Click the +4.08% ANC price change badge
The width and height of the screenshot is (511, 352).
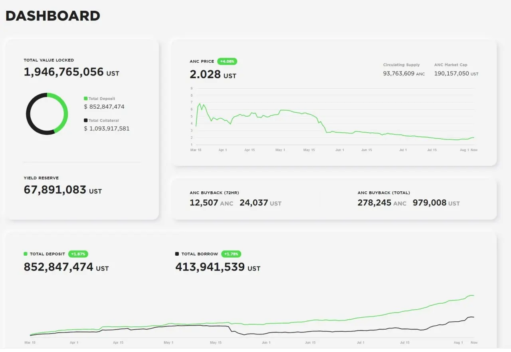(227, 62)
